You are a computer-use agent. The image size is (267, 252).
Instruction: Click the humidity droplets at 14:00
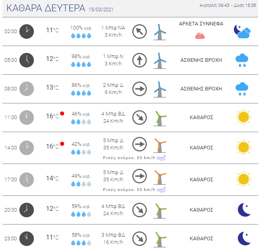[x=81, y=152]
